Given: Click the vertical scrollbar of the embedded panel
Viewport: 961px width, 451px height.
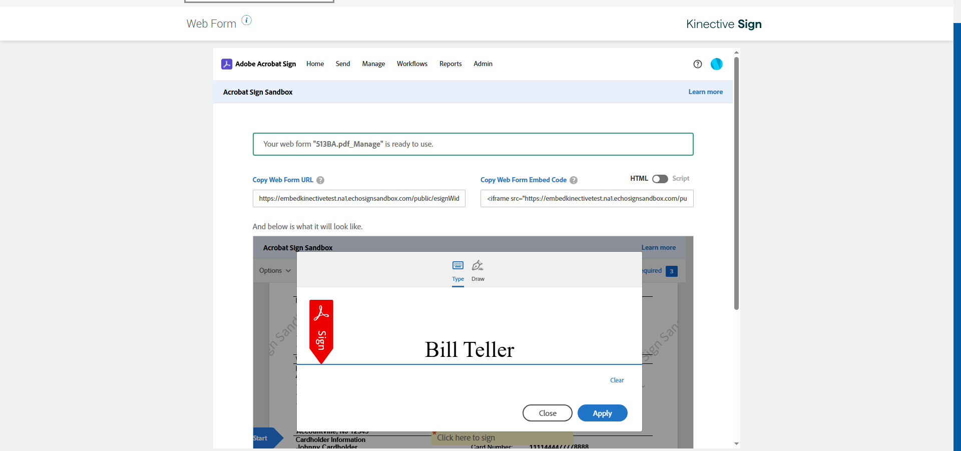Looking at the screenshot, I should [x=736, y=183].
